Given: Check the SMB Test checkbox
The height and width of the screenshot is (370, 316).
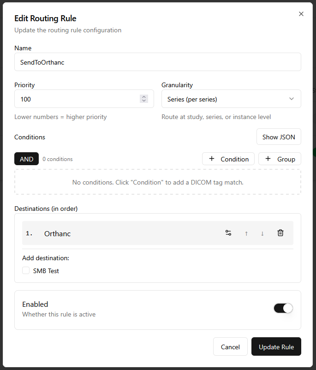Looking at the screenshot, I should [26, 270].
